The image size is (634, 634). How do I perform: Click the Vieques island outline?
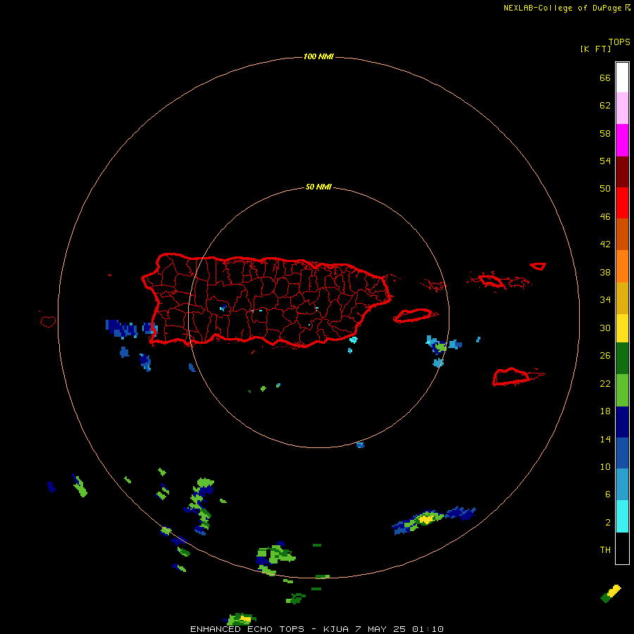click(x=415, y=316)
